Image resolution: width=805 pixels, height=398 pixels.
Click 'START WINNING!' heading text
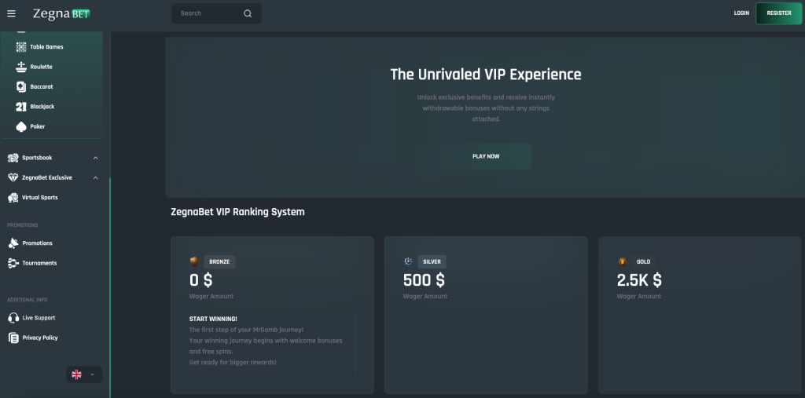pyautogui.click(x=213, y=319)
